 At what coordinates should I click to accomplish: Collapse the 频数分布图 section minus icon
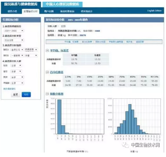pyautogui.click(x=47, y=94)
